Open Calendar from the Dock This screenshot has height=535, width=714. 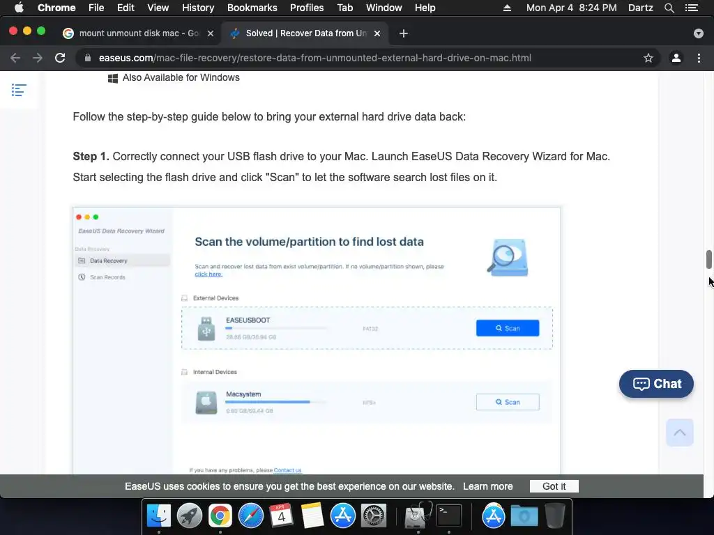(282, 515)
